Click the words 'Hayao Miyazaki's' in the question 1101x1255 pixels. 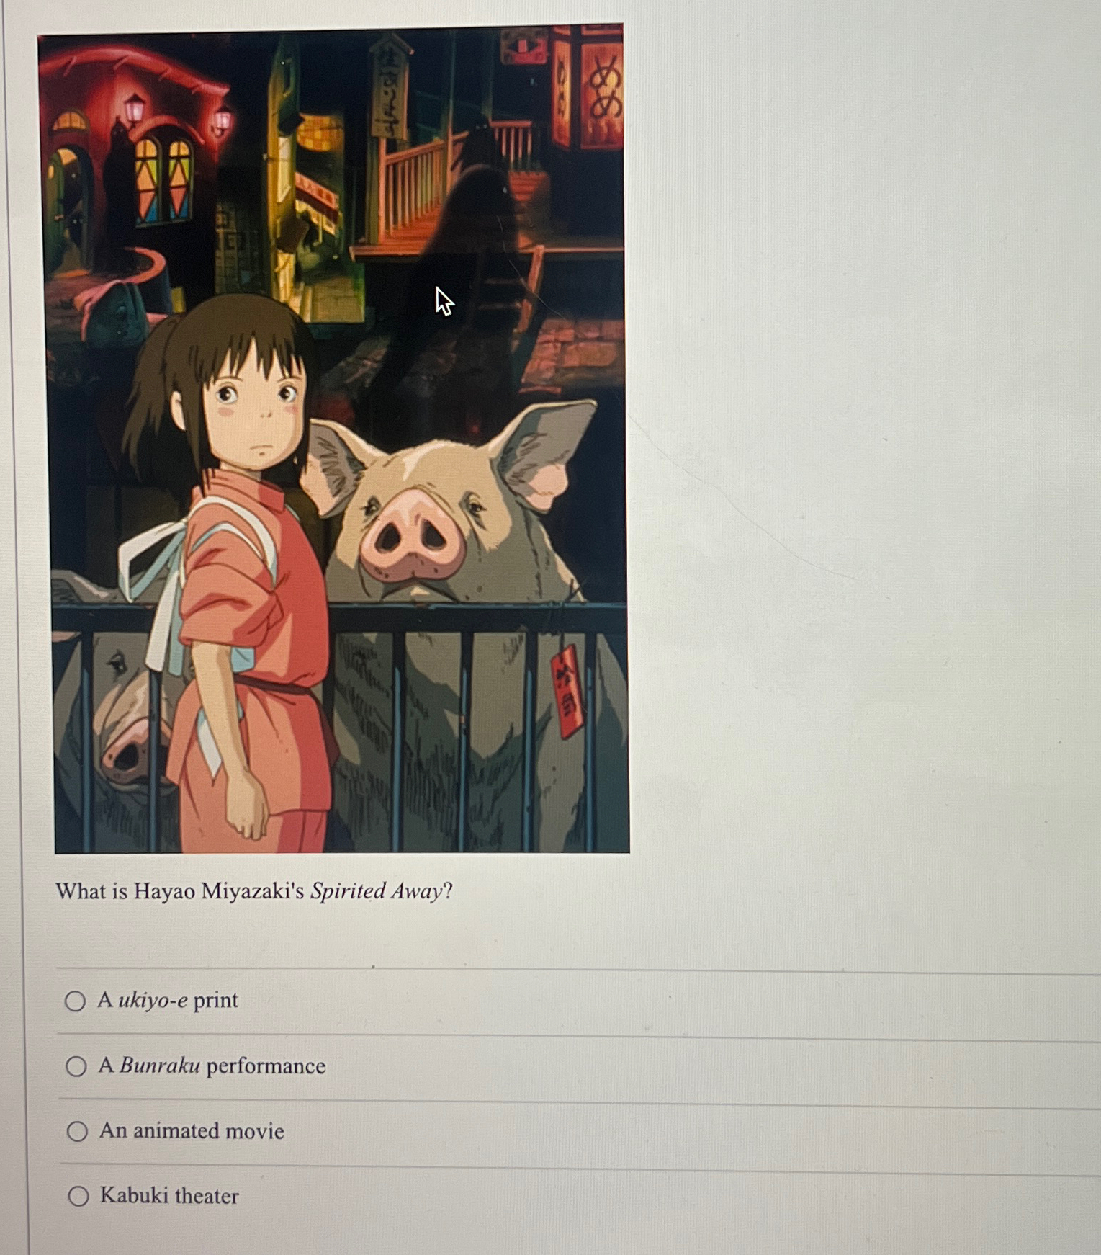click(x=219, y=891)
